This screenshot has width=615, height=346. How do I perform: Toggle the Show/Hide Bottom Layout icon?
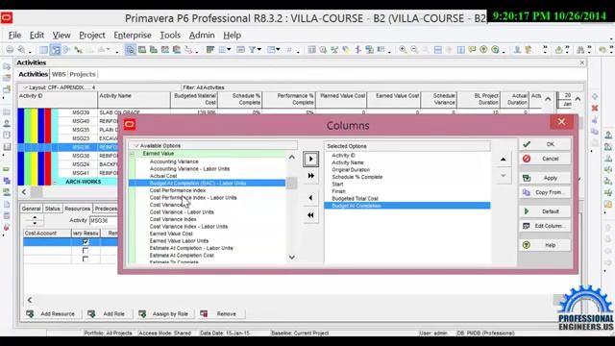click(x=130, y=50)
